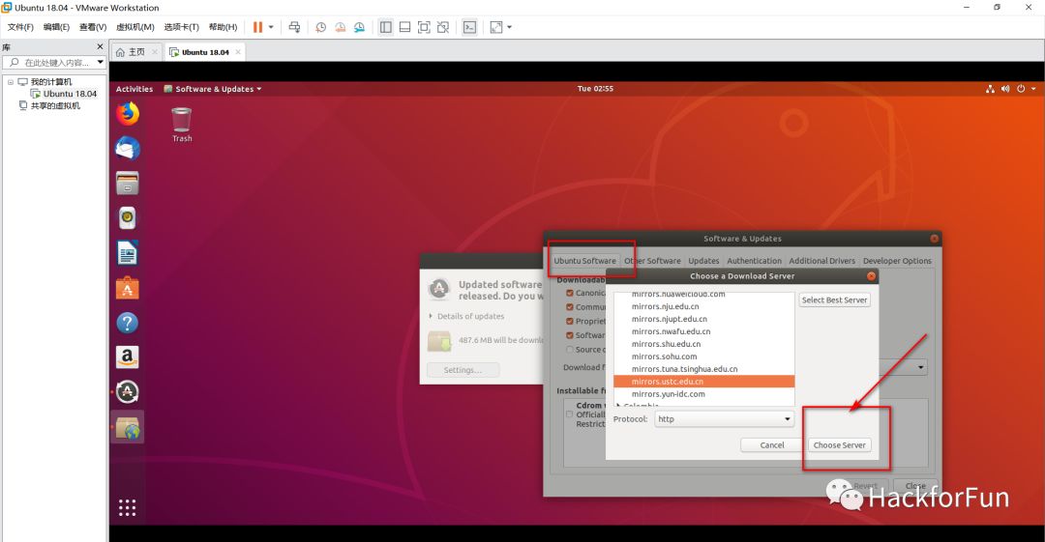This screenshot has height=542, width=1045.
Task: Select mirrors.ustc.edu.cn in server list
Action: coord(703,382)
